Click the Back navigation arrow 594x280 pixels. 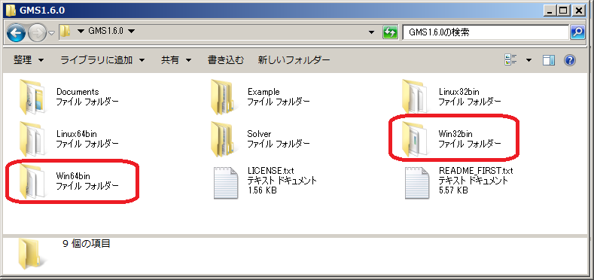click(x=16, y=33)
